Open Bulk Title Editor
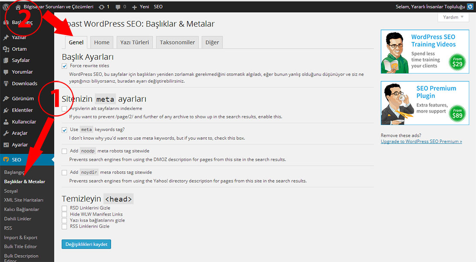The image size is (476, 262). tap(20, 246)
